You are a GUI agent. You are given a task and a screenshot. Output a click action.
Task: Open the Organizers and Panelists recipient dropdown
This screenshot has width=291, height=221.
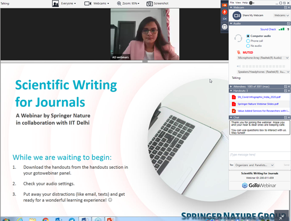254,165
